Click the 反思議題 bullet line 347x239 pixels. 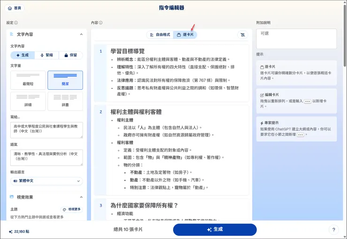(178, 91)
